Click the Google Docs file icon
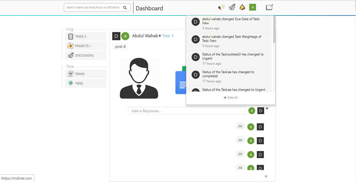Image resolution: width=356 pixels, height=182 pixels. (x=180, y=82)
